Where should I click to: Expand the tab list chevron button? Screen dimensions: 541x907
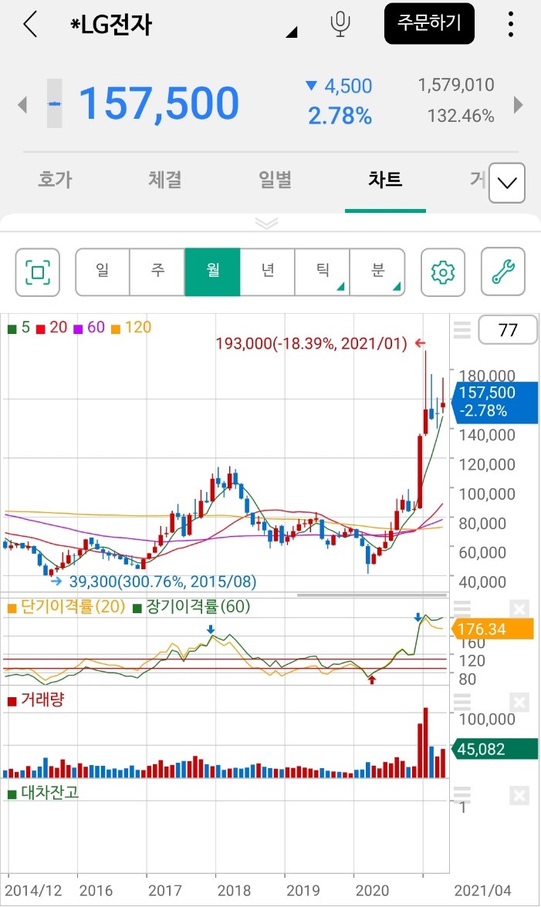tap(507, 183)
